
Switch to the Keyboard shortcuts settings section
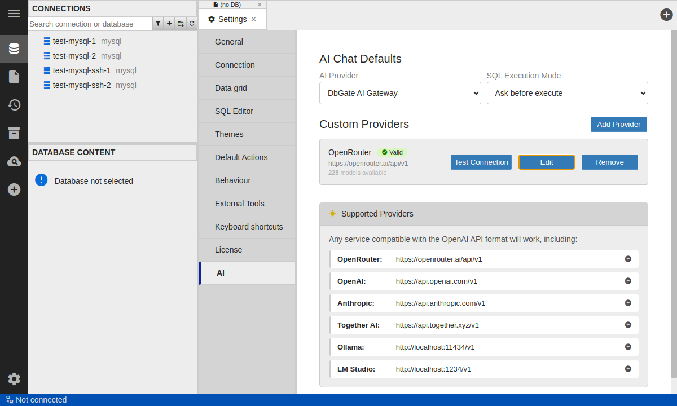pos(248,227)
